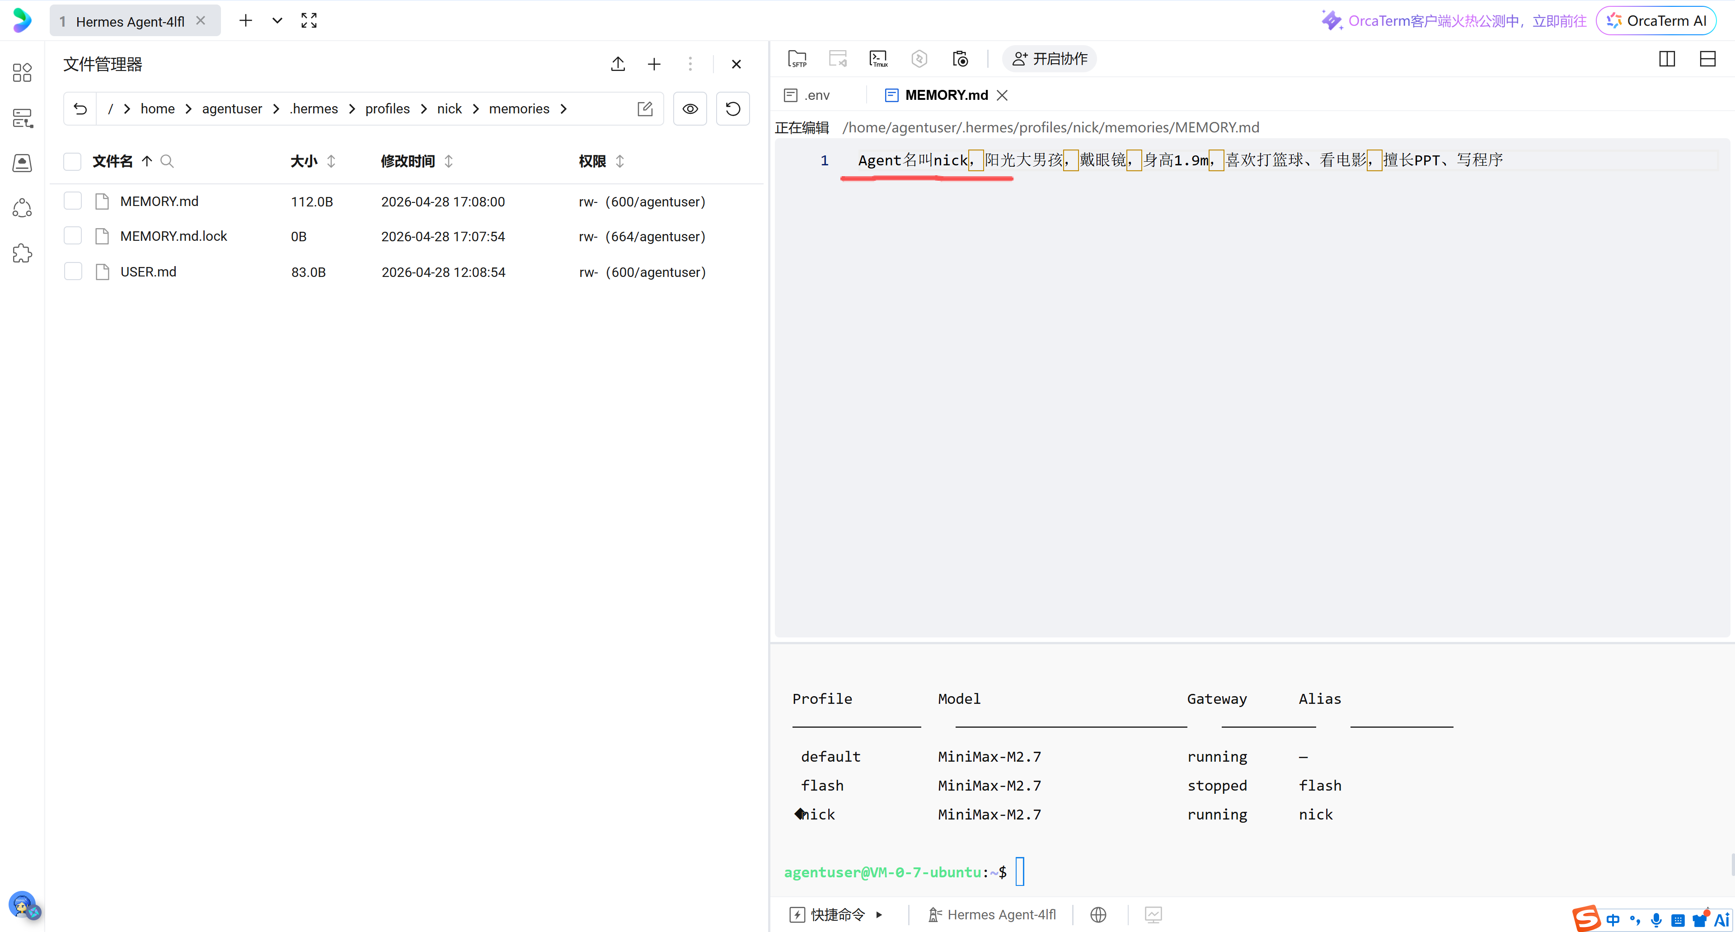The image size is (1735, 932).
Task: Focus the terminal command prompt
Action: coord(1020,871)
